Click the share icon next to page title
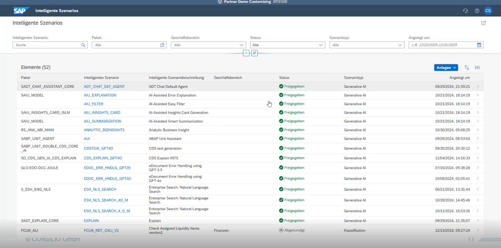The image size is (501, 248). click(x=483, y=23)
